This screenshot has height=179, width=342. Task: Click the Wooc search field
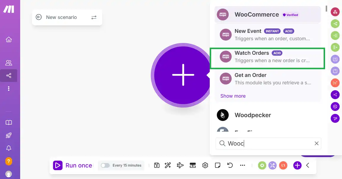pos(268,143)
